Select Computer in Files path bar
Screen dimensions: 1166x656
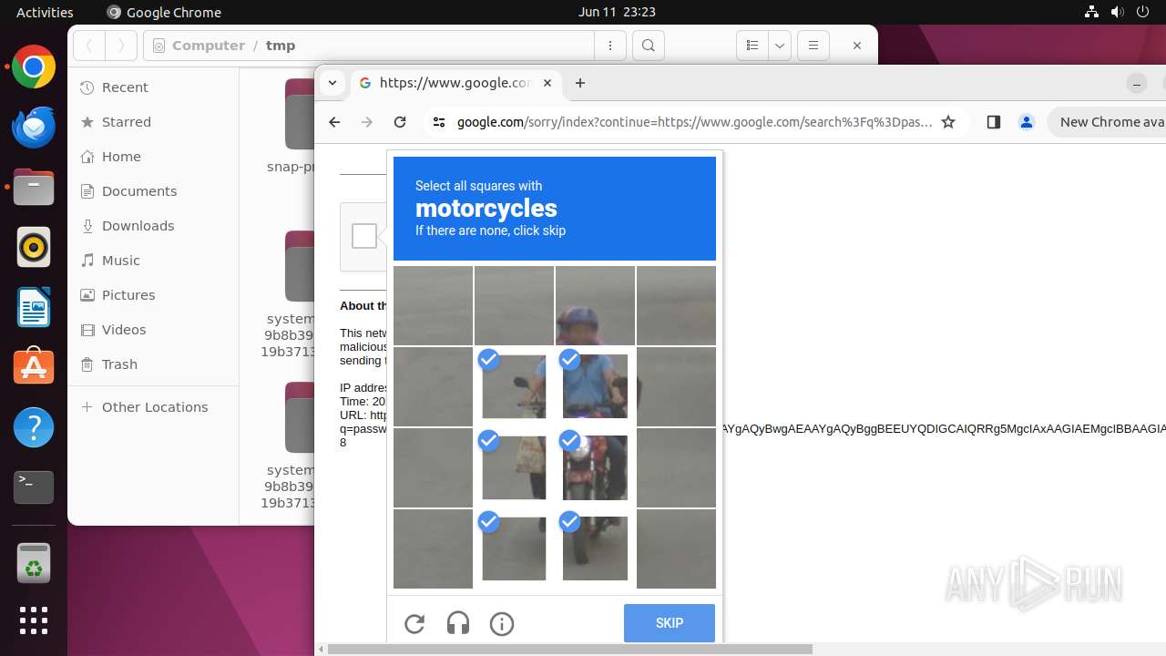pyautogui.click(x=209, y=46)
